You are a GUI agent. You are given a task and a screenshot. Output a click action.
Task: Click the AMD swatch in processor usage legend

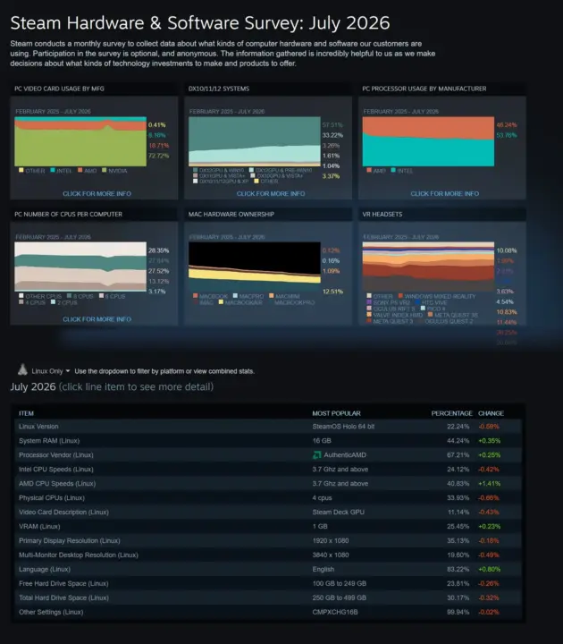point(369,170)
